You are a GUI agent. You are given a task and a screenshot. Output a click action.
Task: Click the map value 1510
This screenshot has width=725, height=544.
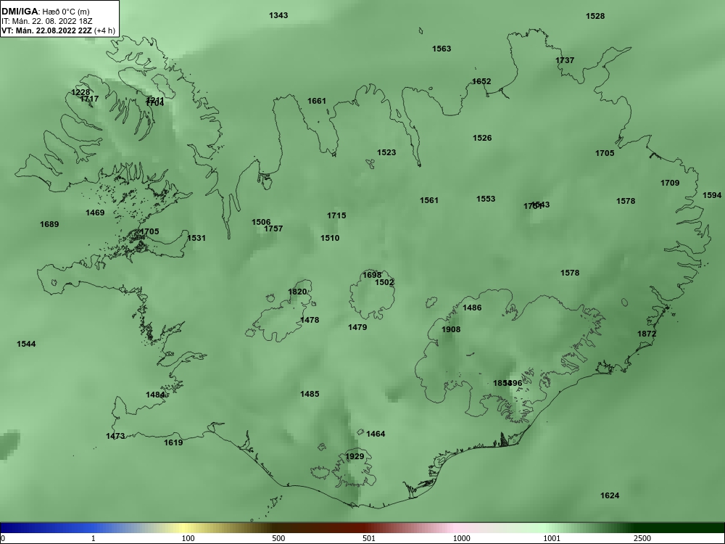[330, 238]
